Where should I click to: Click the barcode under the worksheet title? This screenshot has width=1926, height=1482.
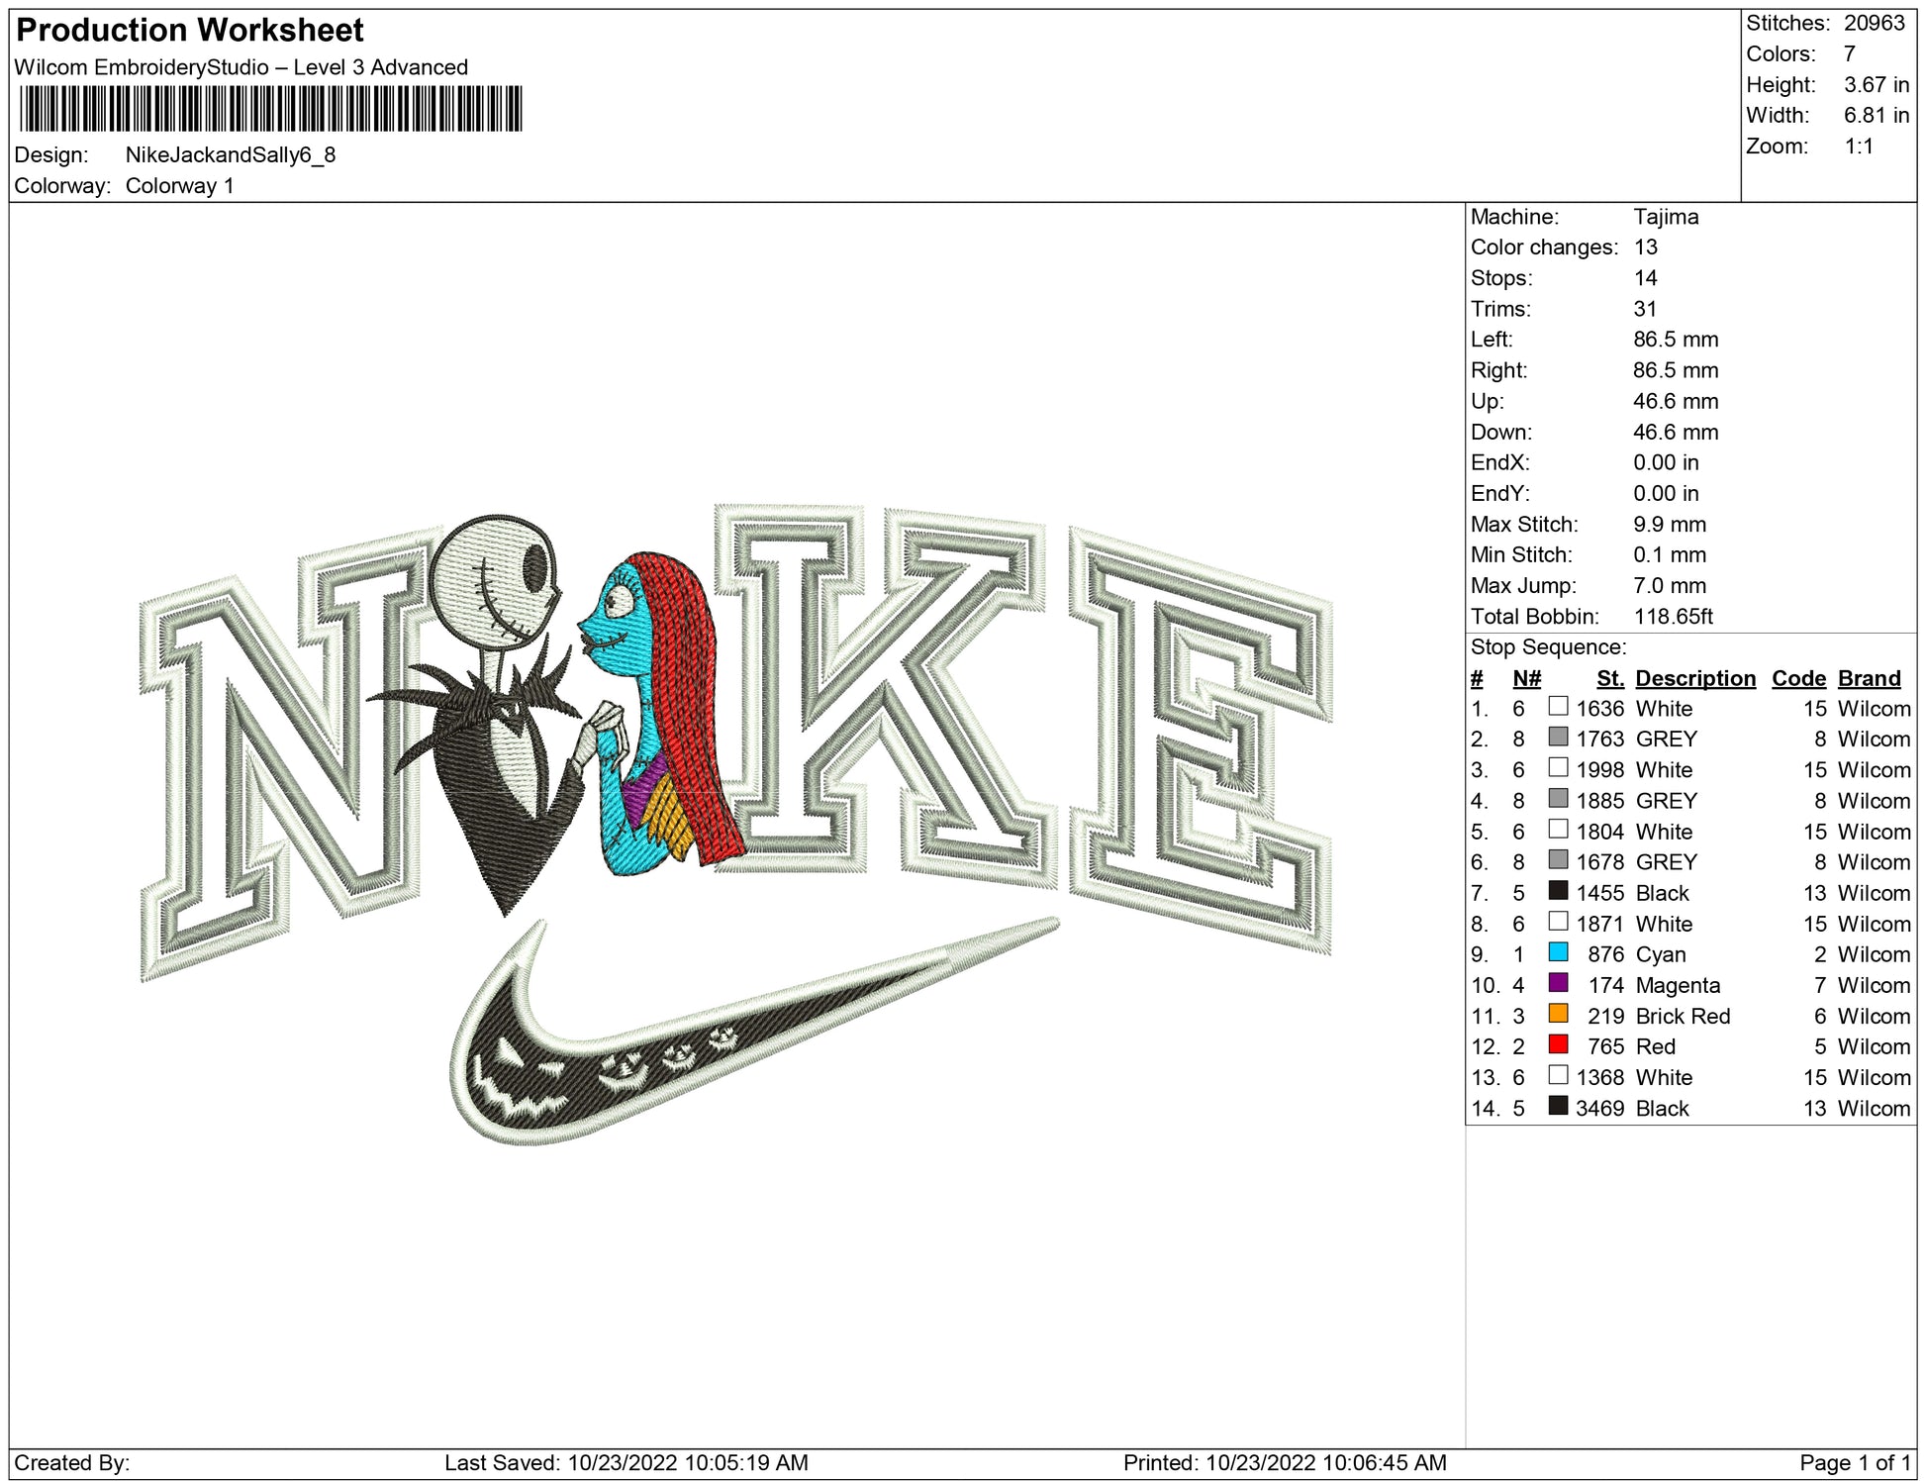coord(270,109)
